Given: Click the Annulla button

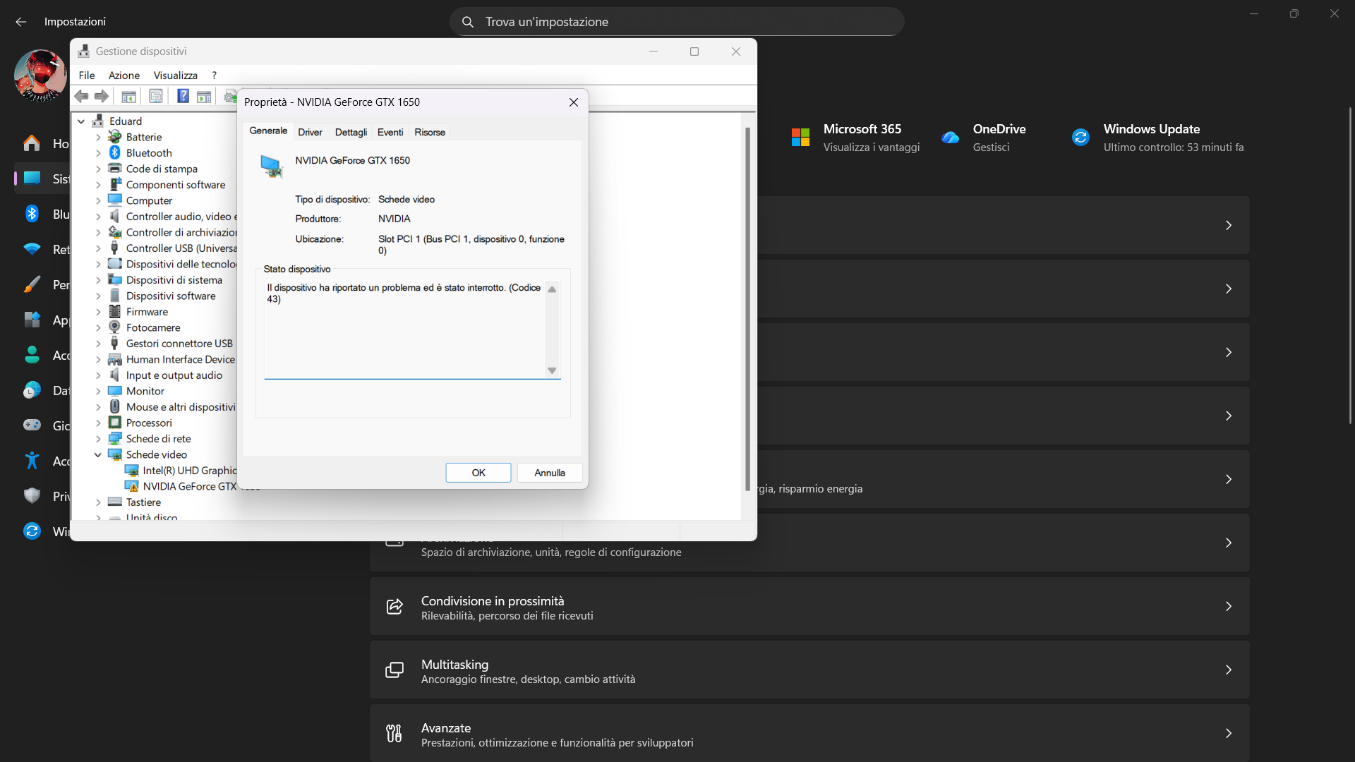Looking at the screenshot, I should 550,473.
